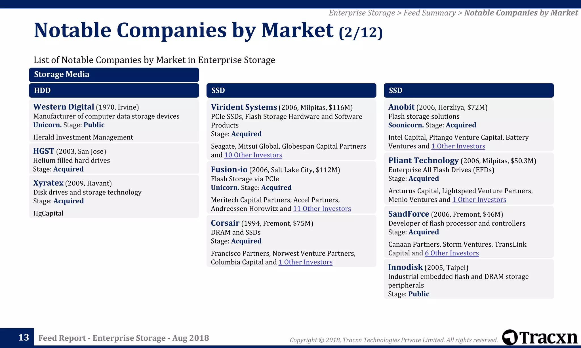The image size is (581, 348).
Task: Select the Storage Media header
Action: click(114, 74)
